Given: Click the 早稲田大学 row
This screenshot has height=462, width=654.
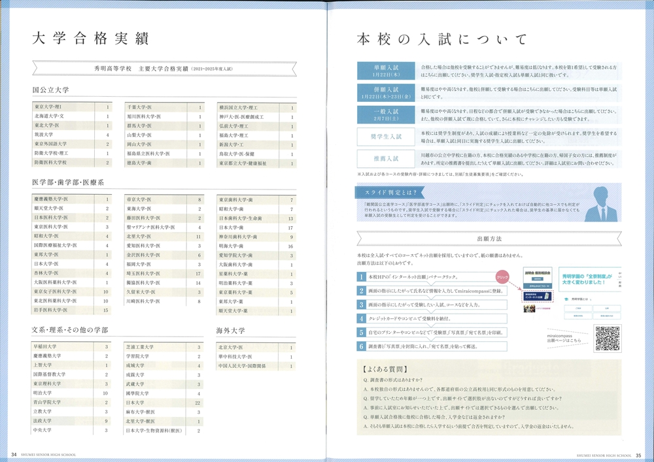Looking at the screenshot, I should point(71,346).
